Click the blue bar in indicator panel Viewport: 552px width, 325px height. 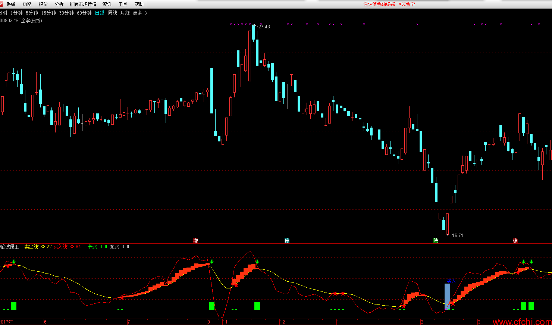click(x=447, y=297)
